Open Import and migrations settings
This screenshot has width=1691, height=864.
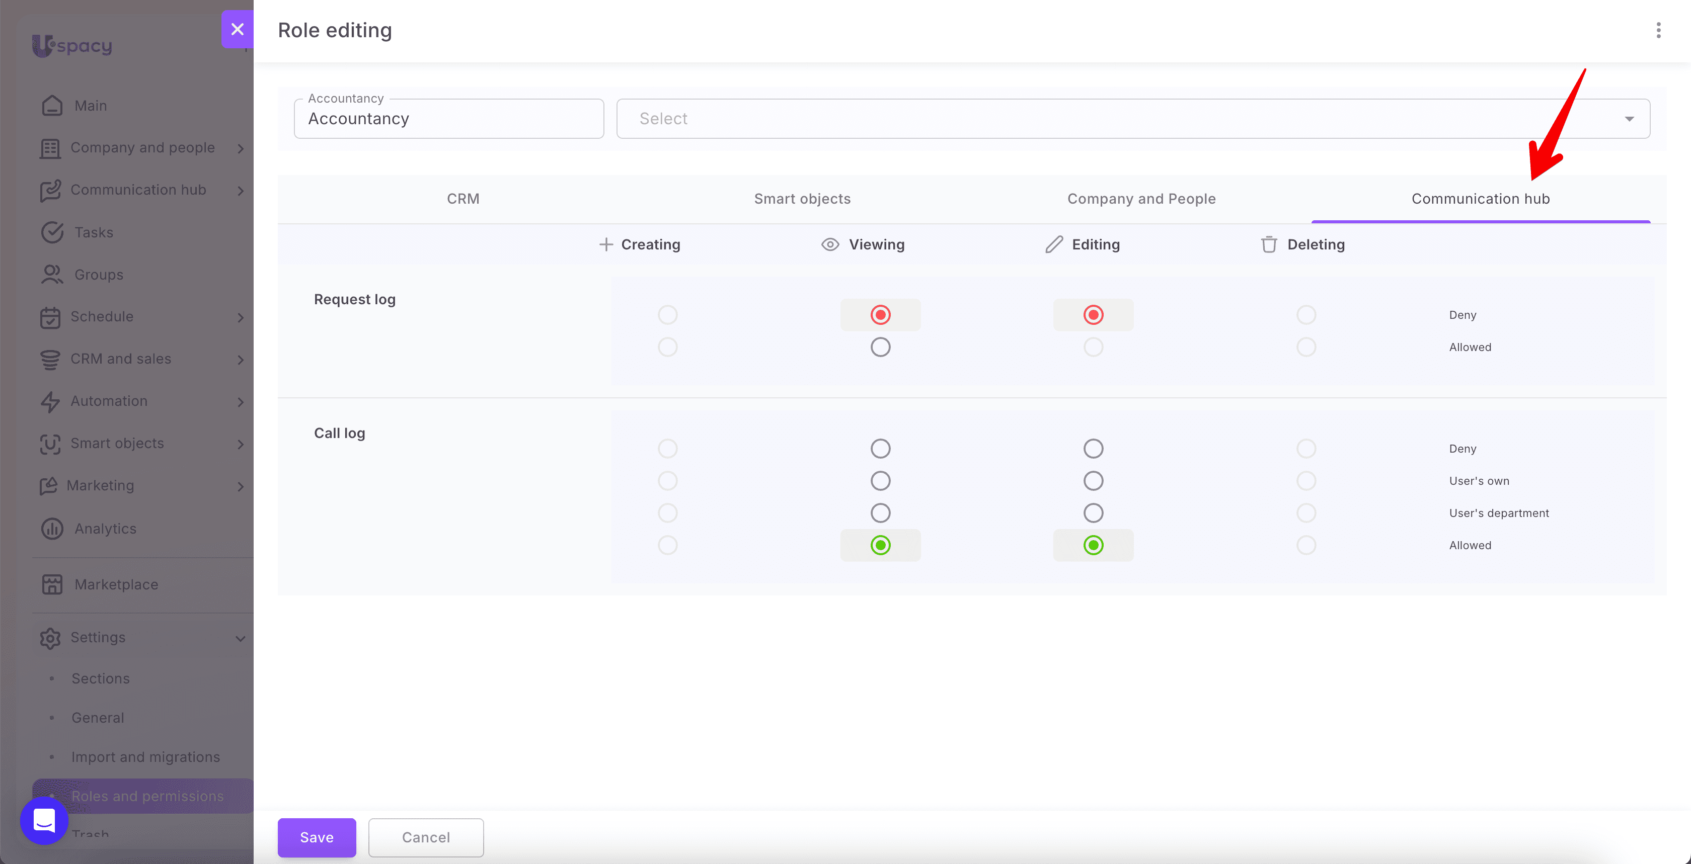(x=146, y=757)
